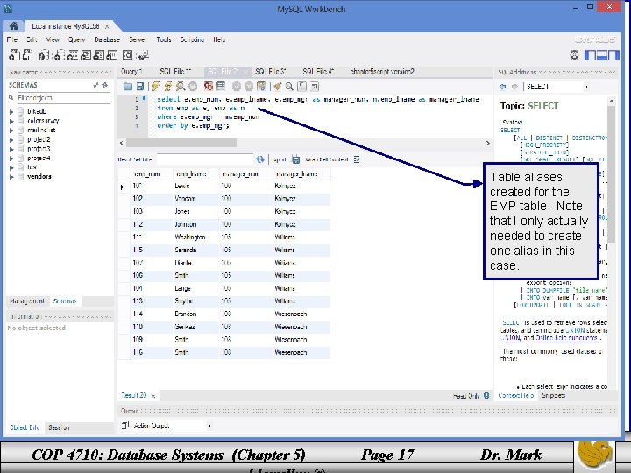Toggle stop-on-error execution mode

click(x=208, y=87)
